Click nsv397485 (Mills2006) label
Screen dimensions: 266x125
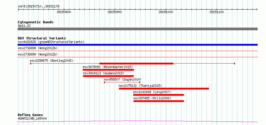tap(152, 98)
